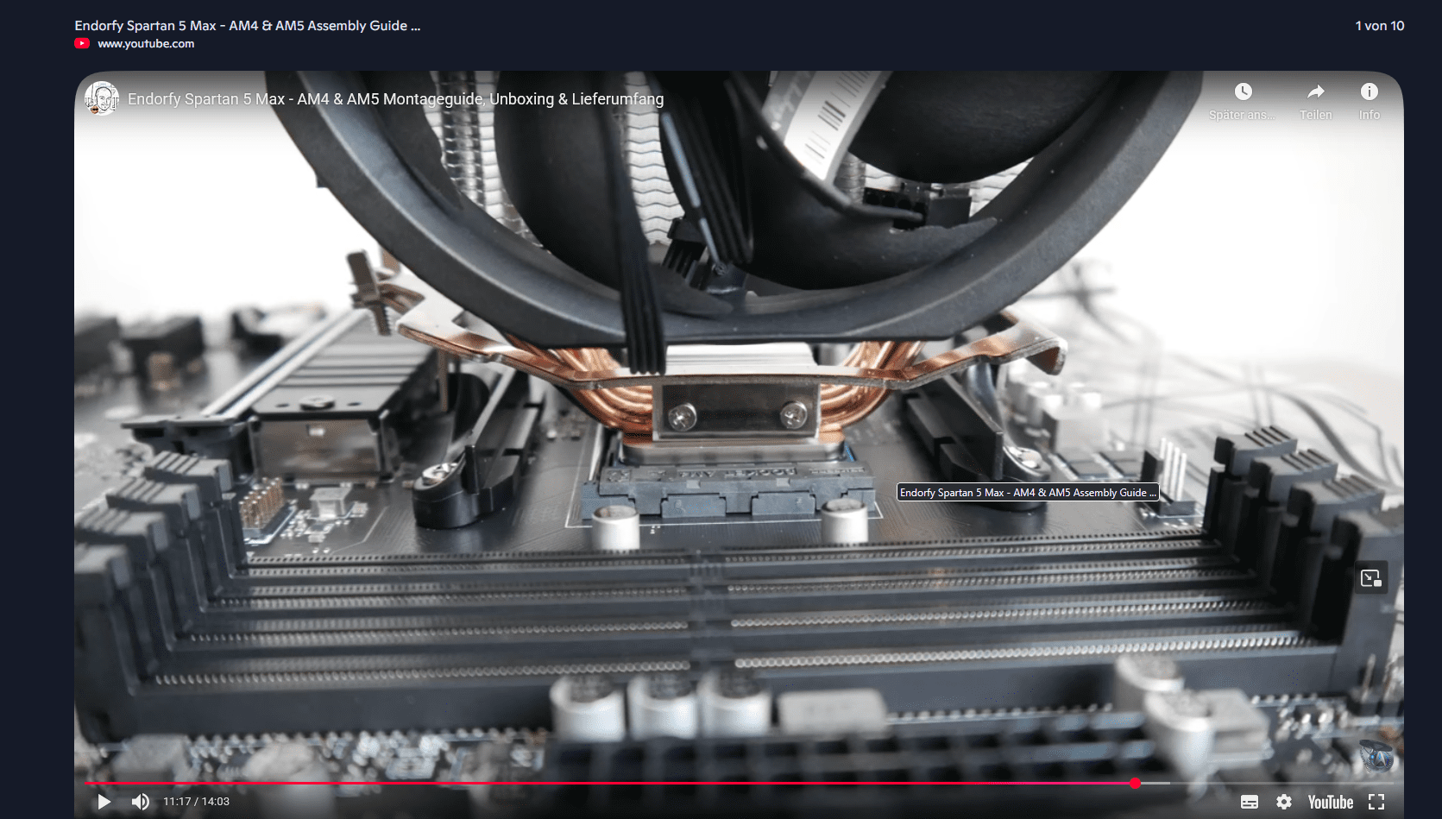The width and height of the screenshot is (1442, 819).
Task: Enter fullscreen mode
Action: coord(1376,802)
